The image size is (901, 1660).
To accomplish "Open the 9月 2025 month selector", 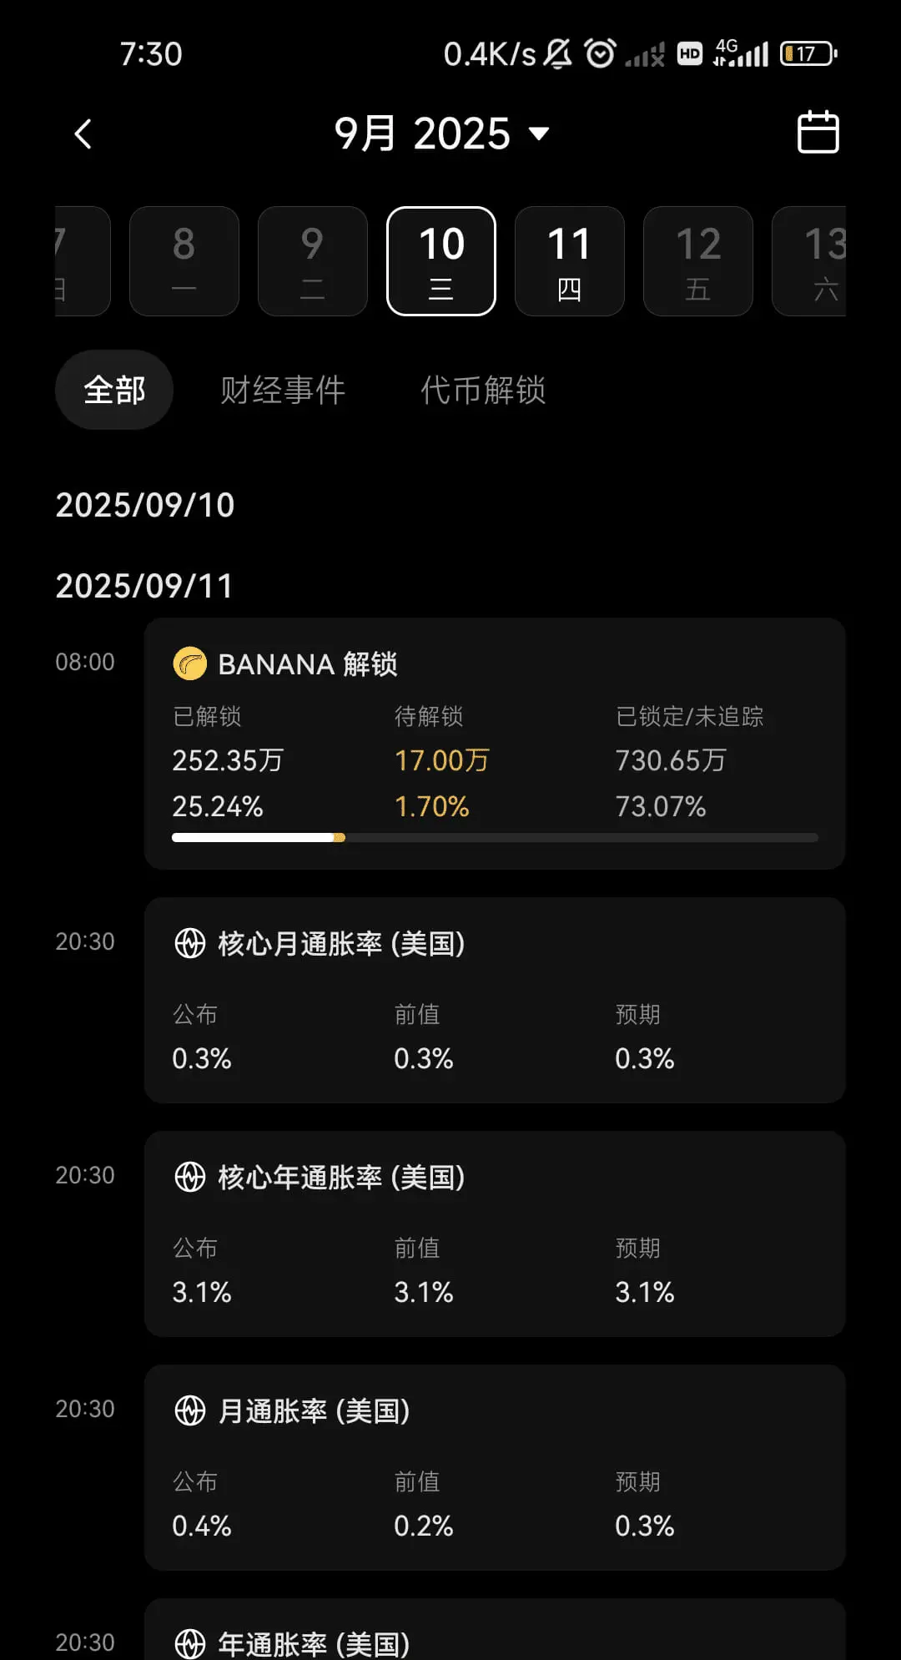I will [x=441, y=134].
